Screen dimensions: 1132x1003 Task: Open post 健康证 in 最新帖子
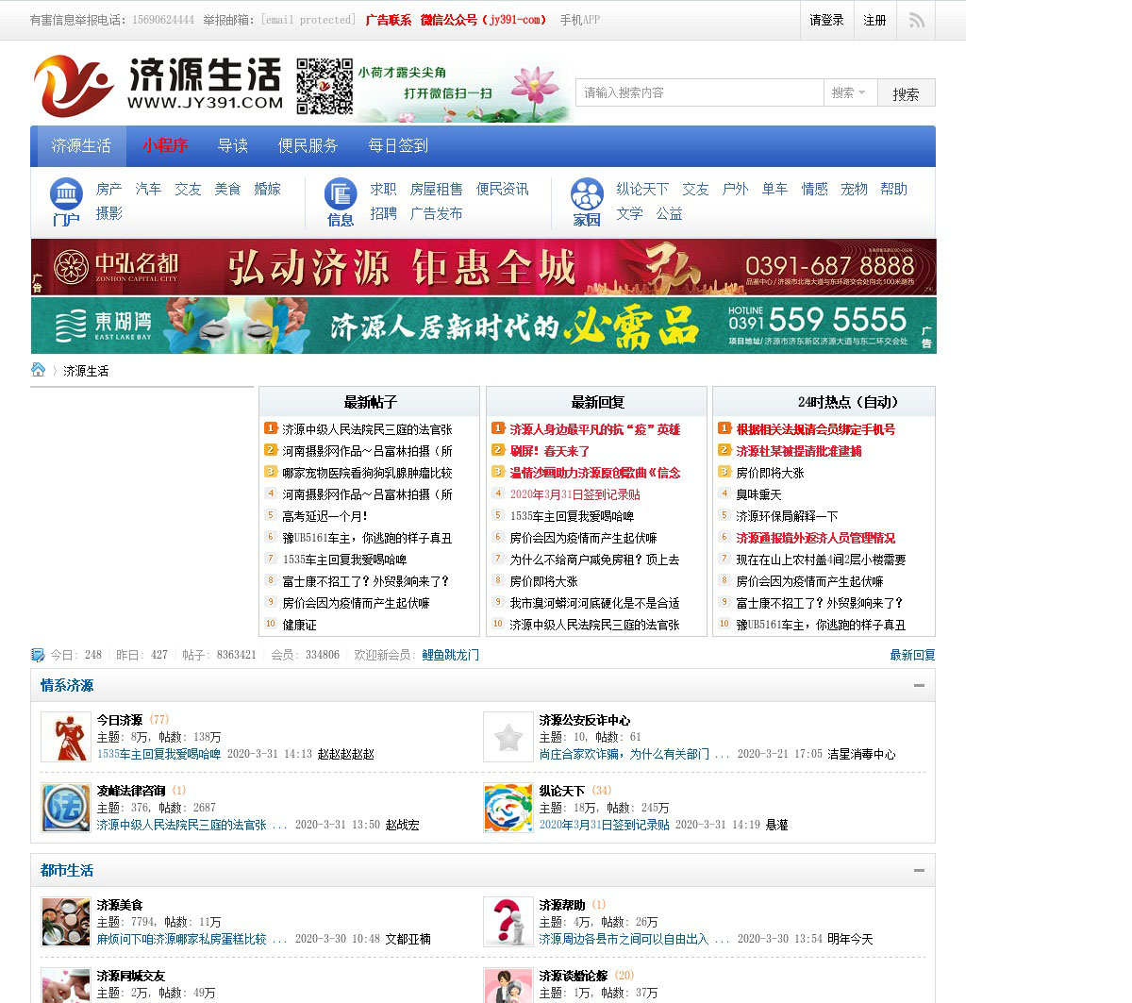click(x=299, y=625)
